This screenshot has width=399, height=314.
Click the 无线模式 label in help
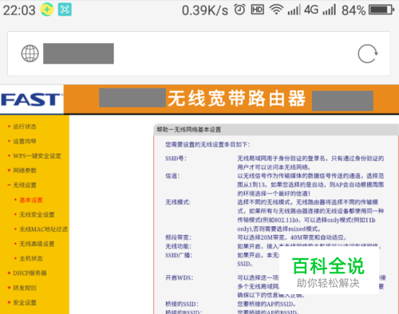[x=178, y=202]
